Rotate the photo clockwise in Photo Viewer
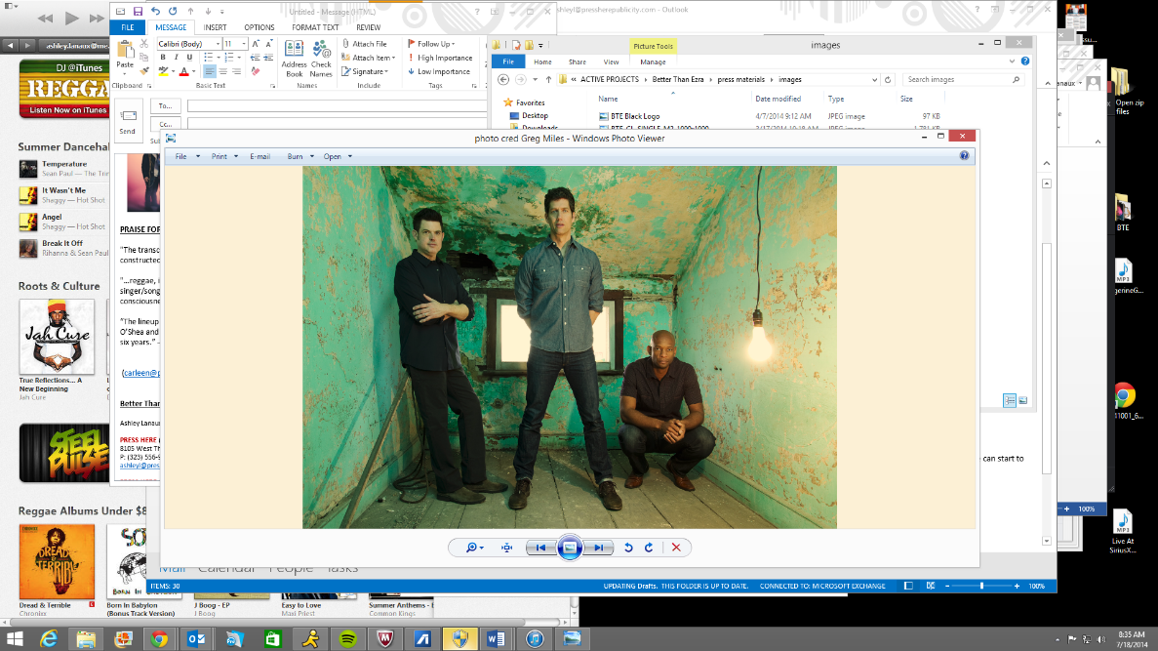 pos(649,548)
